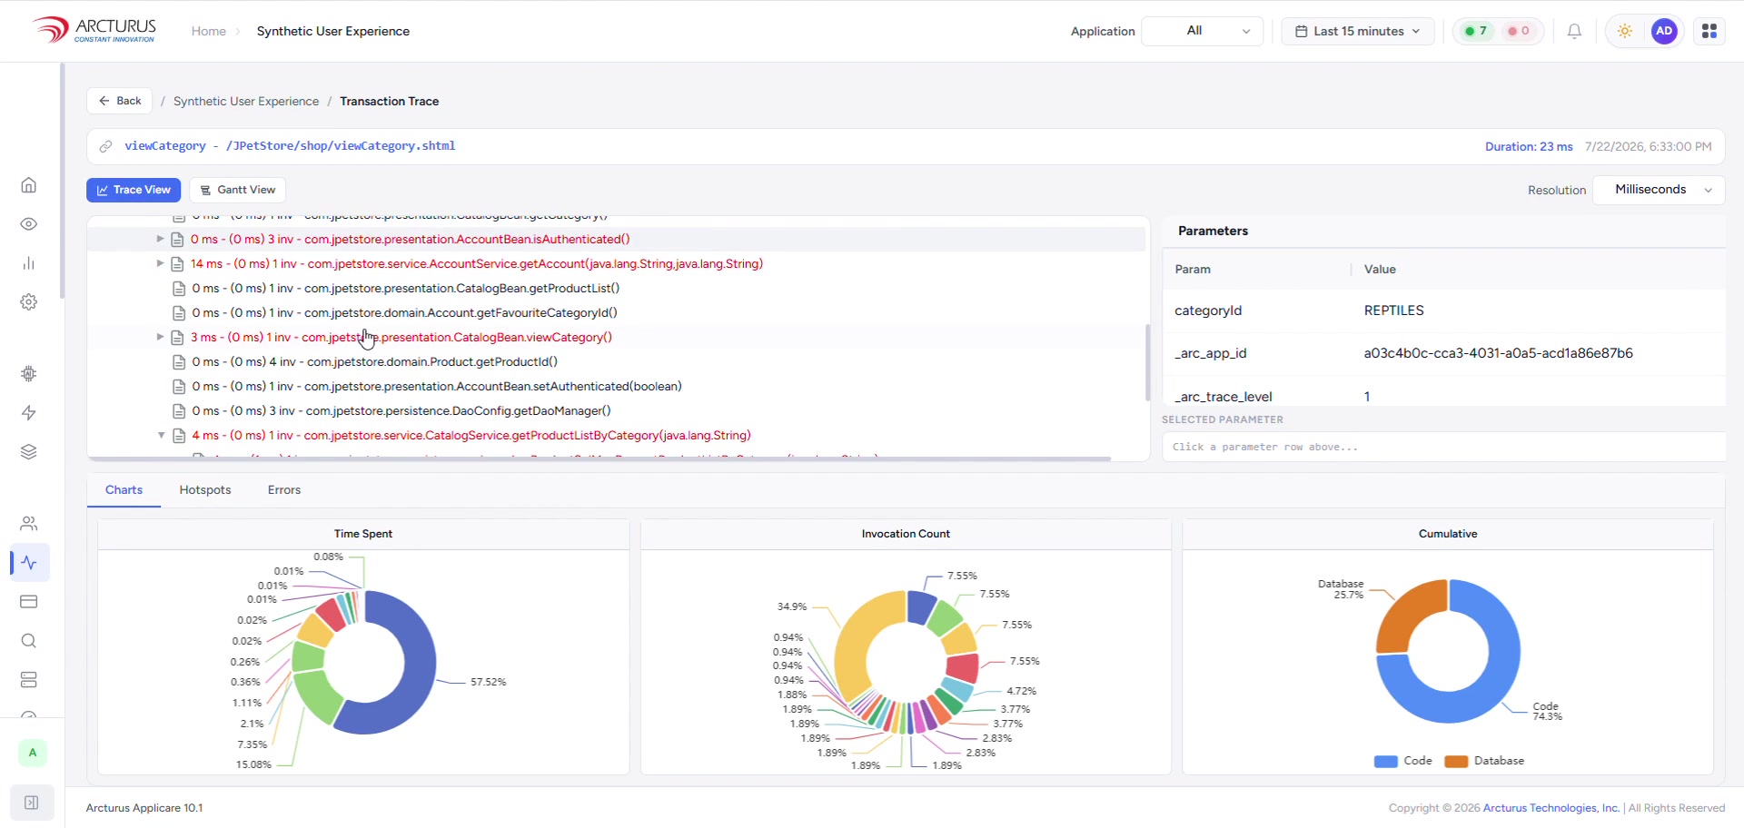Select the Trace View button

click(x=134, y=190)
